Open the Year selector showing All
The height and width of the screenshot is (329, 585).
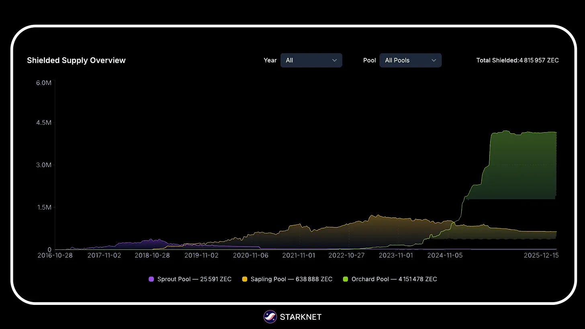311,60
